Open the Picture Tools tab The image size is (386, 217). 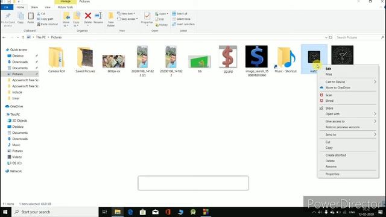[x=65, y=7]
